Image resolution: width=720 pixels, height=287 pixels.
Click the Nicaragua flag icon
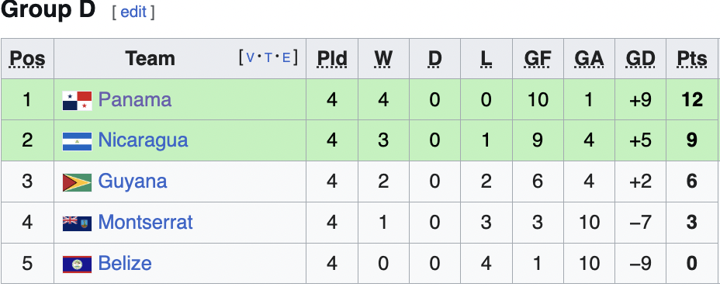(x=77, y=141)
